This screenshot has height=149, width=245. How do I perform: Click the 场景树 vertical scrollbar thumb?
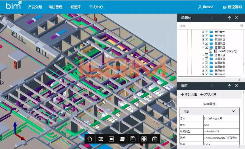tap(243, 64)
